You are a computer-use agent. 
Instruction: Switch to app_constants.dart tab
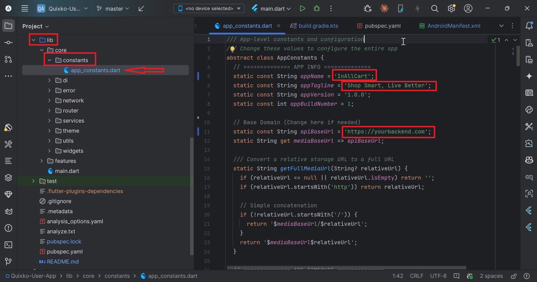coord(247,26)
